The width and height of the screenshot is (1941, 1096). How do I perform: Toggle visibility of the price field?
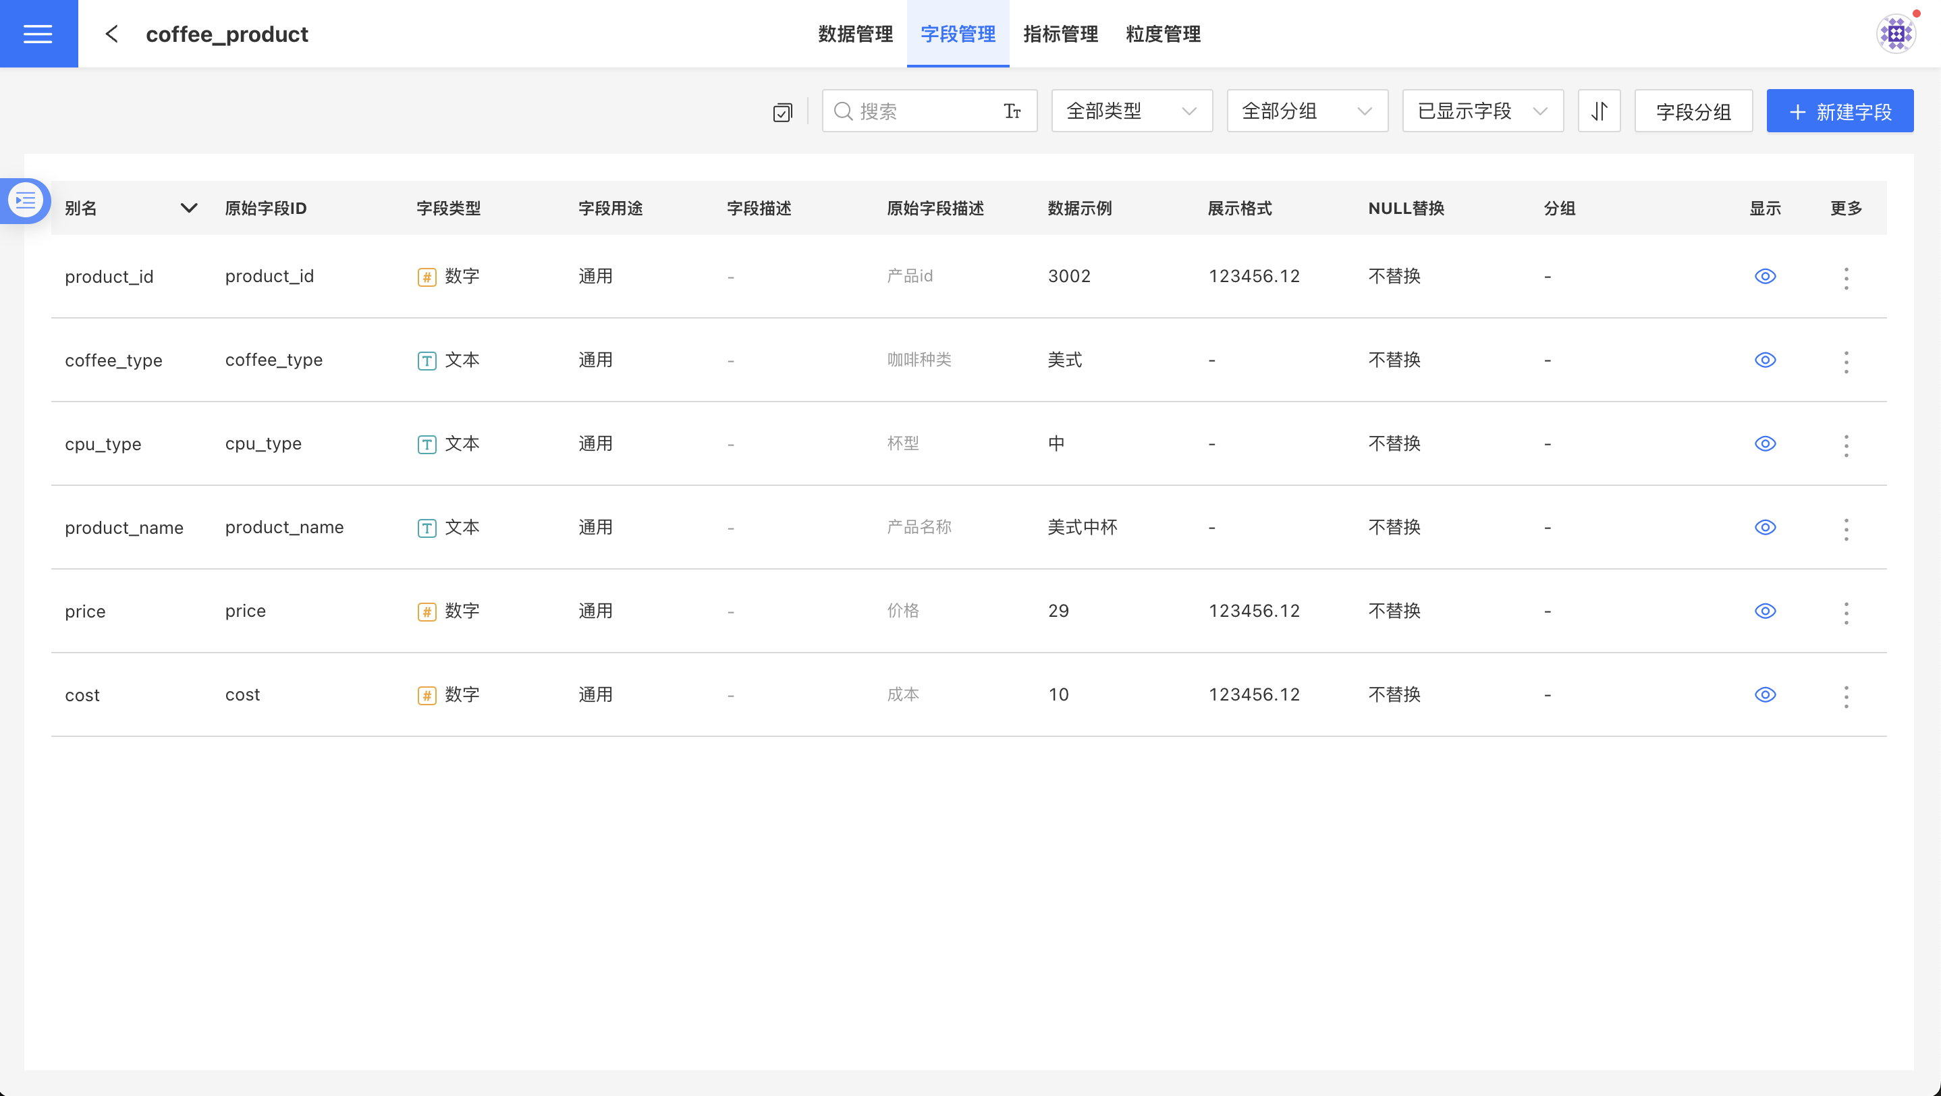[1765, 611]
